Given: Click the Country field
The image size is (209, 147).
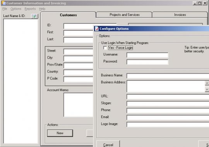Looking at the screenshot, I should click(78, 73).
